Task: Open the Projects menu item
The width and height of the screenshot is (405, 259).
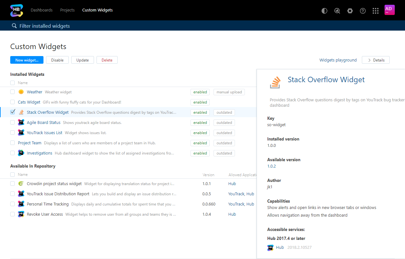Action: point(67,10)
